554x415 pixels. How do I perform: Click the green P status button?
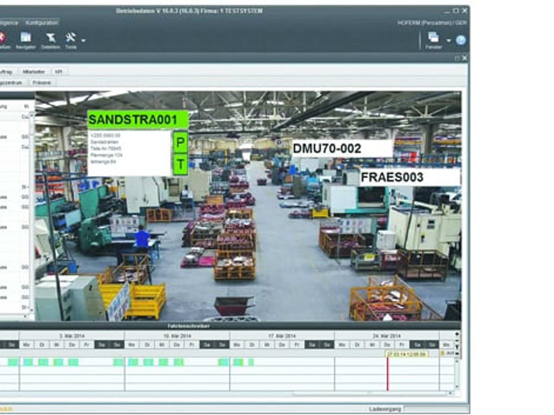click(x=180, y=142)
